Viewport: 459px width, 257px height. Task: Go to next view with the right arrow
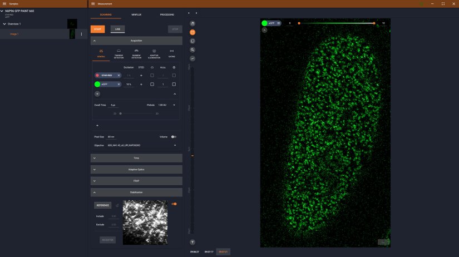(196, 13)
